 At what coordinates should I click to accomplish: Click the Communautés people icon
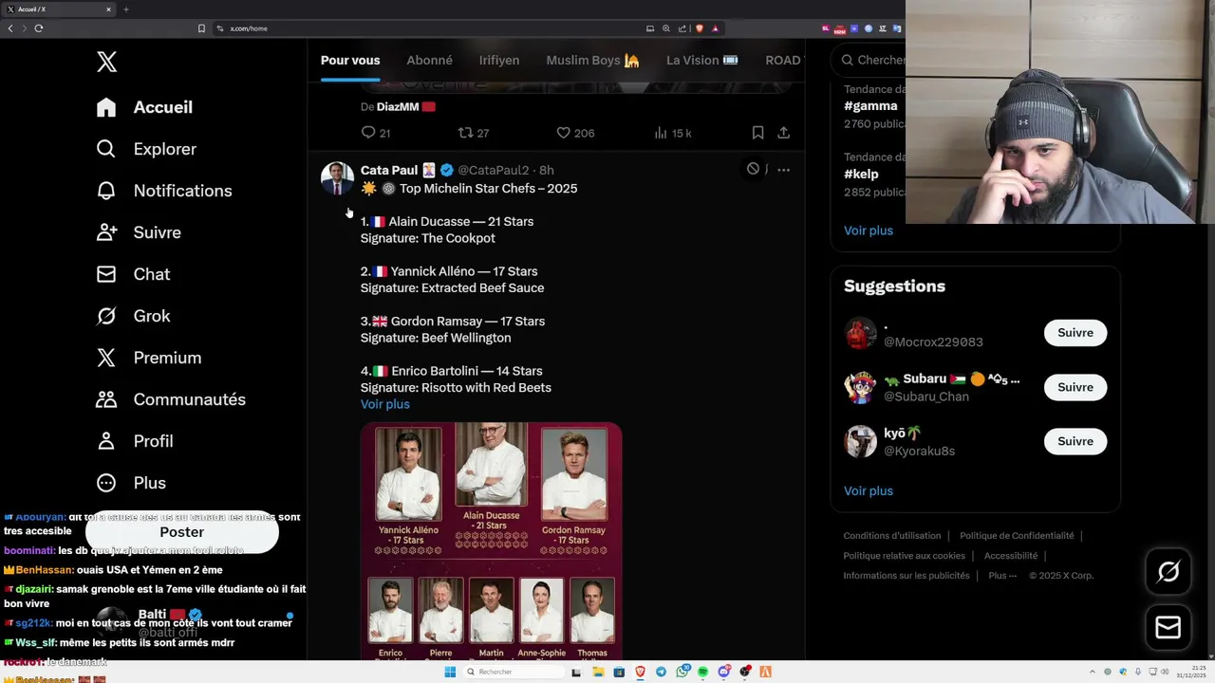(x=106, y=399)
